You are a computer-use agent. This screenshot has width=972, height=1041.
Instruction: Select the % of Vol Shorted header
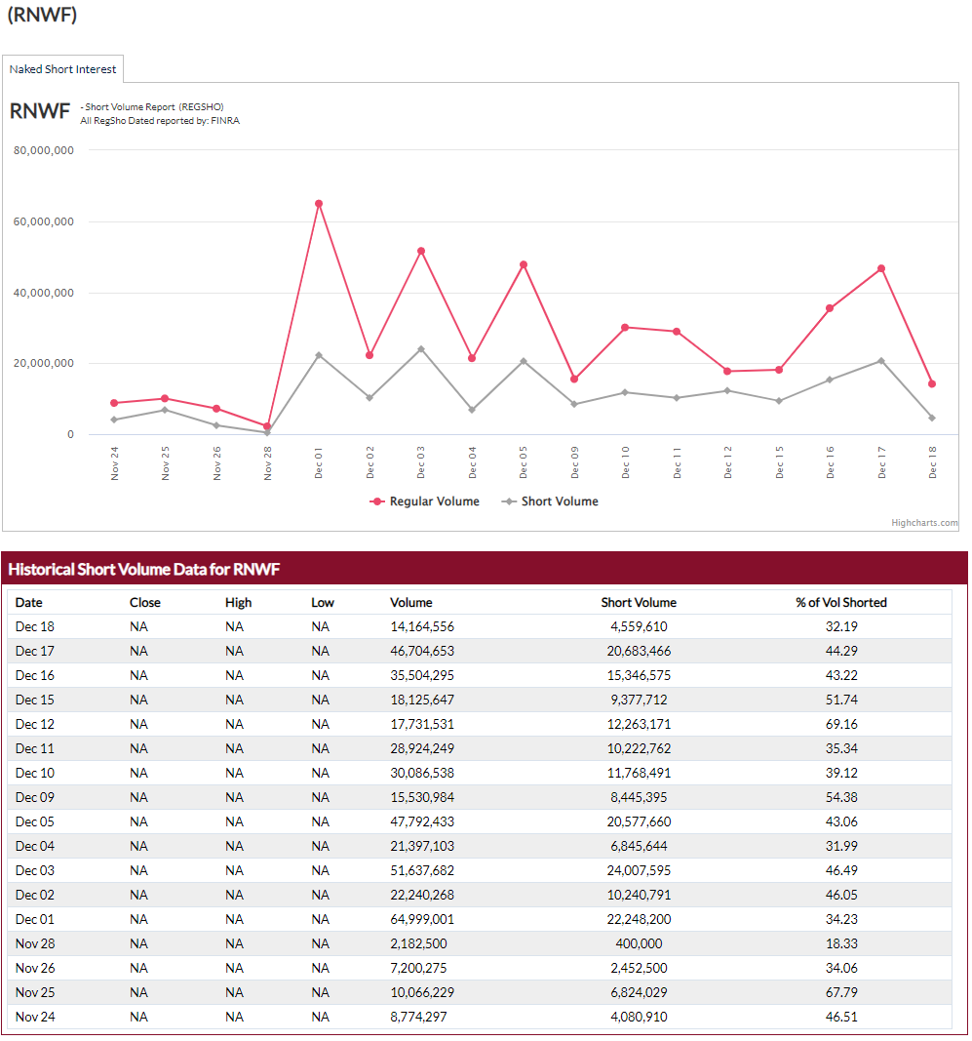[x=841, y=602]
